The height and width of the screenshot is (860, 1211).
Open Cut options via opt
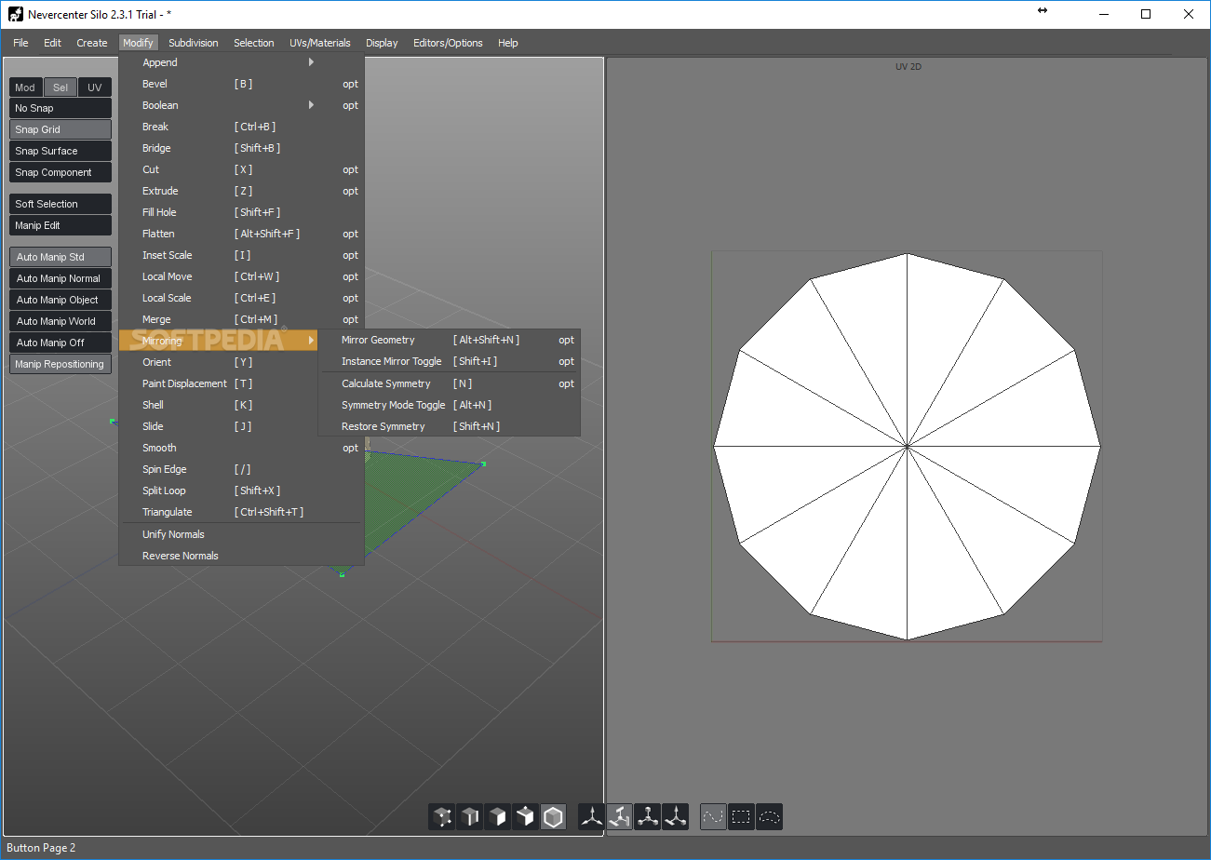[x=350, y=169]
